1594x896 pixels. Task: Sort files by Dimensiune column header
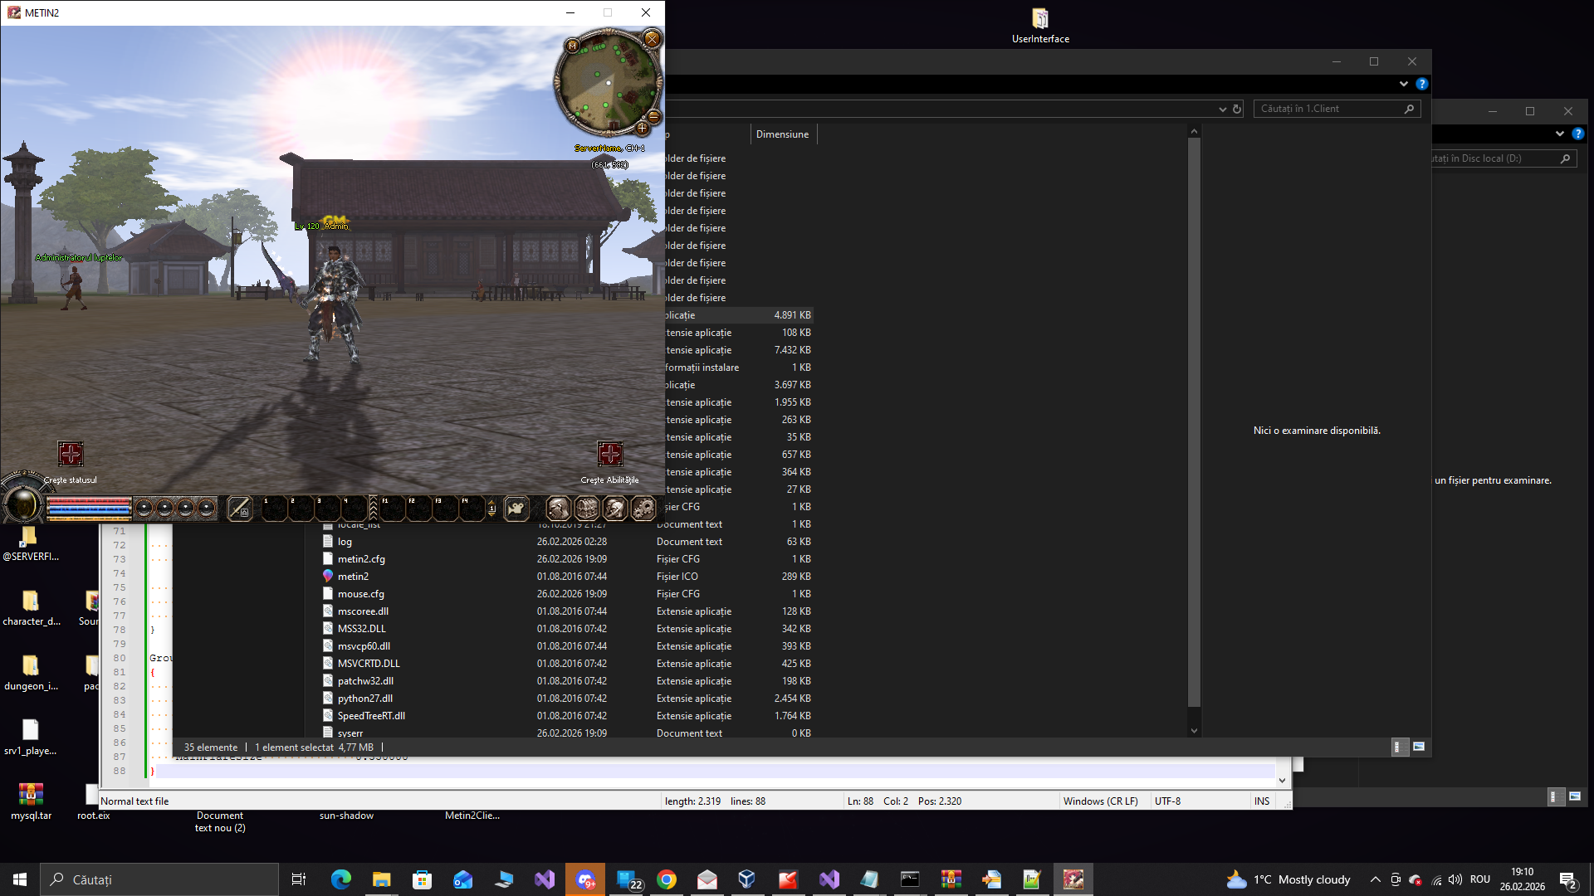782,134
